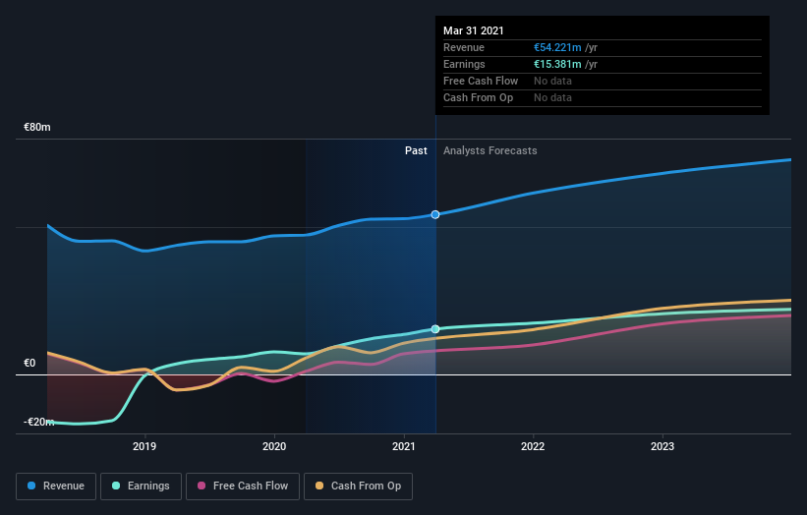This screenshot has height=515, width=807.
Task: Toggle the Cash From Op legend series
Action: coord(358,486)
